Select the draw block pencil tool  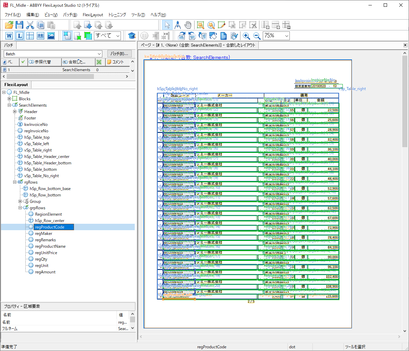tap(222, 25)
